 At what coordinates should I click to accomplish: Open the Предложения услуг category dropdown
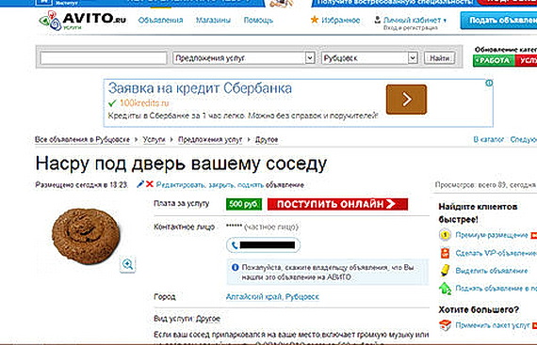(244, 58)
